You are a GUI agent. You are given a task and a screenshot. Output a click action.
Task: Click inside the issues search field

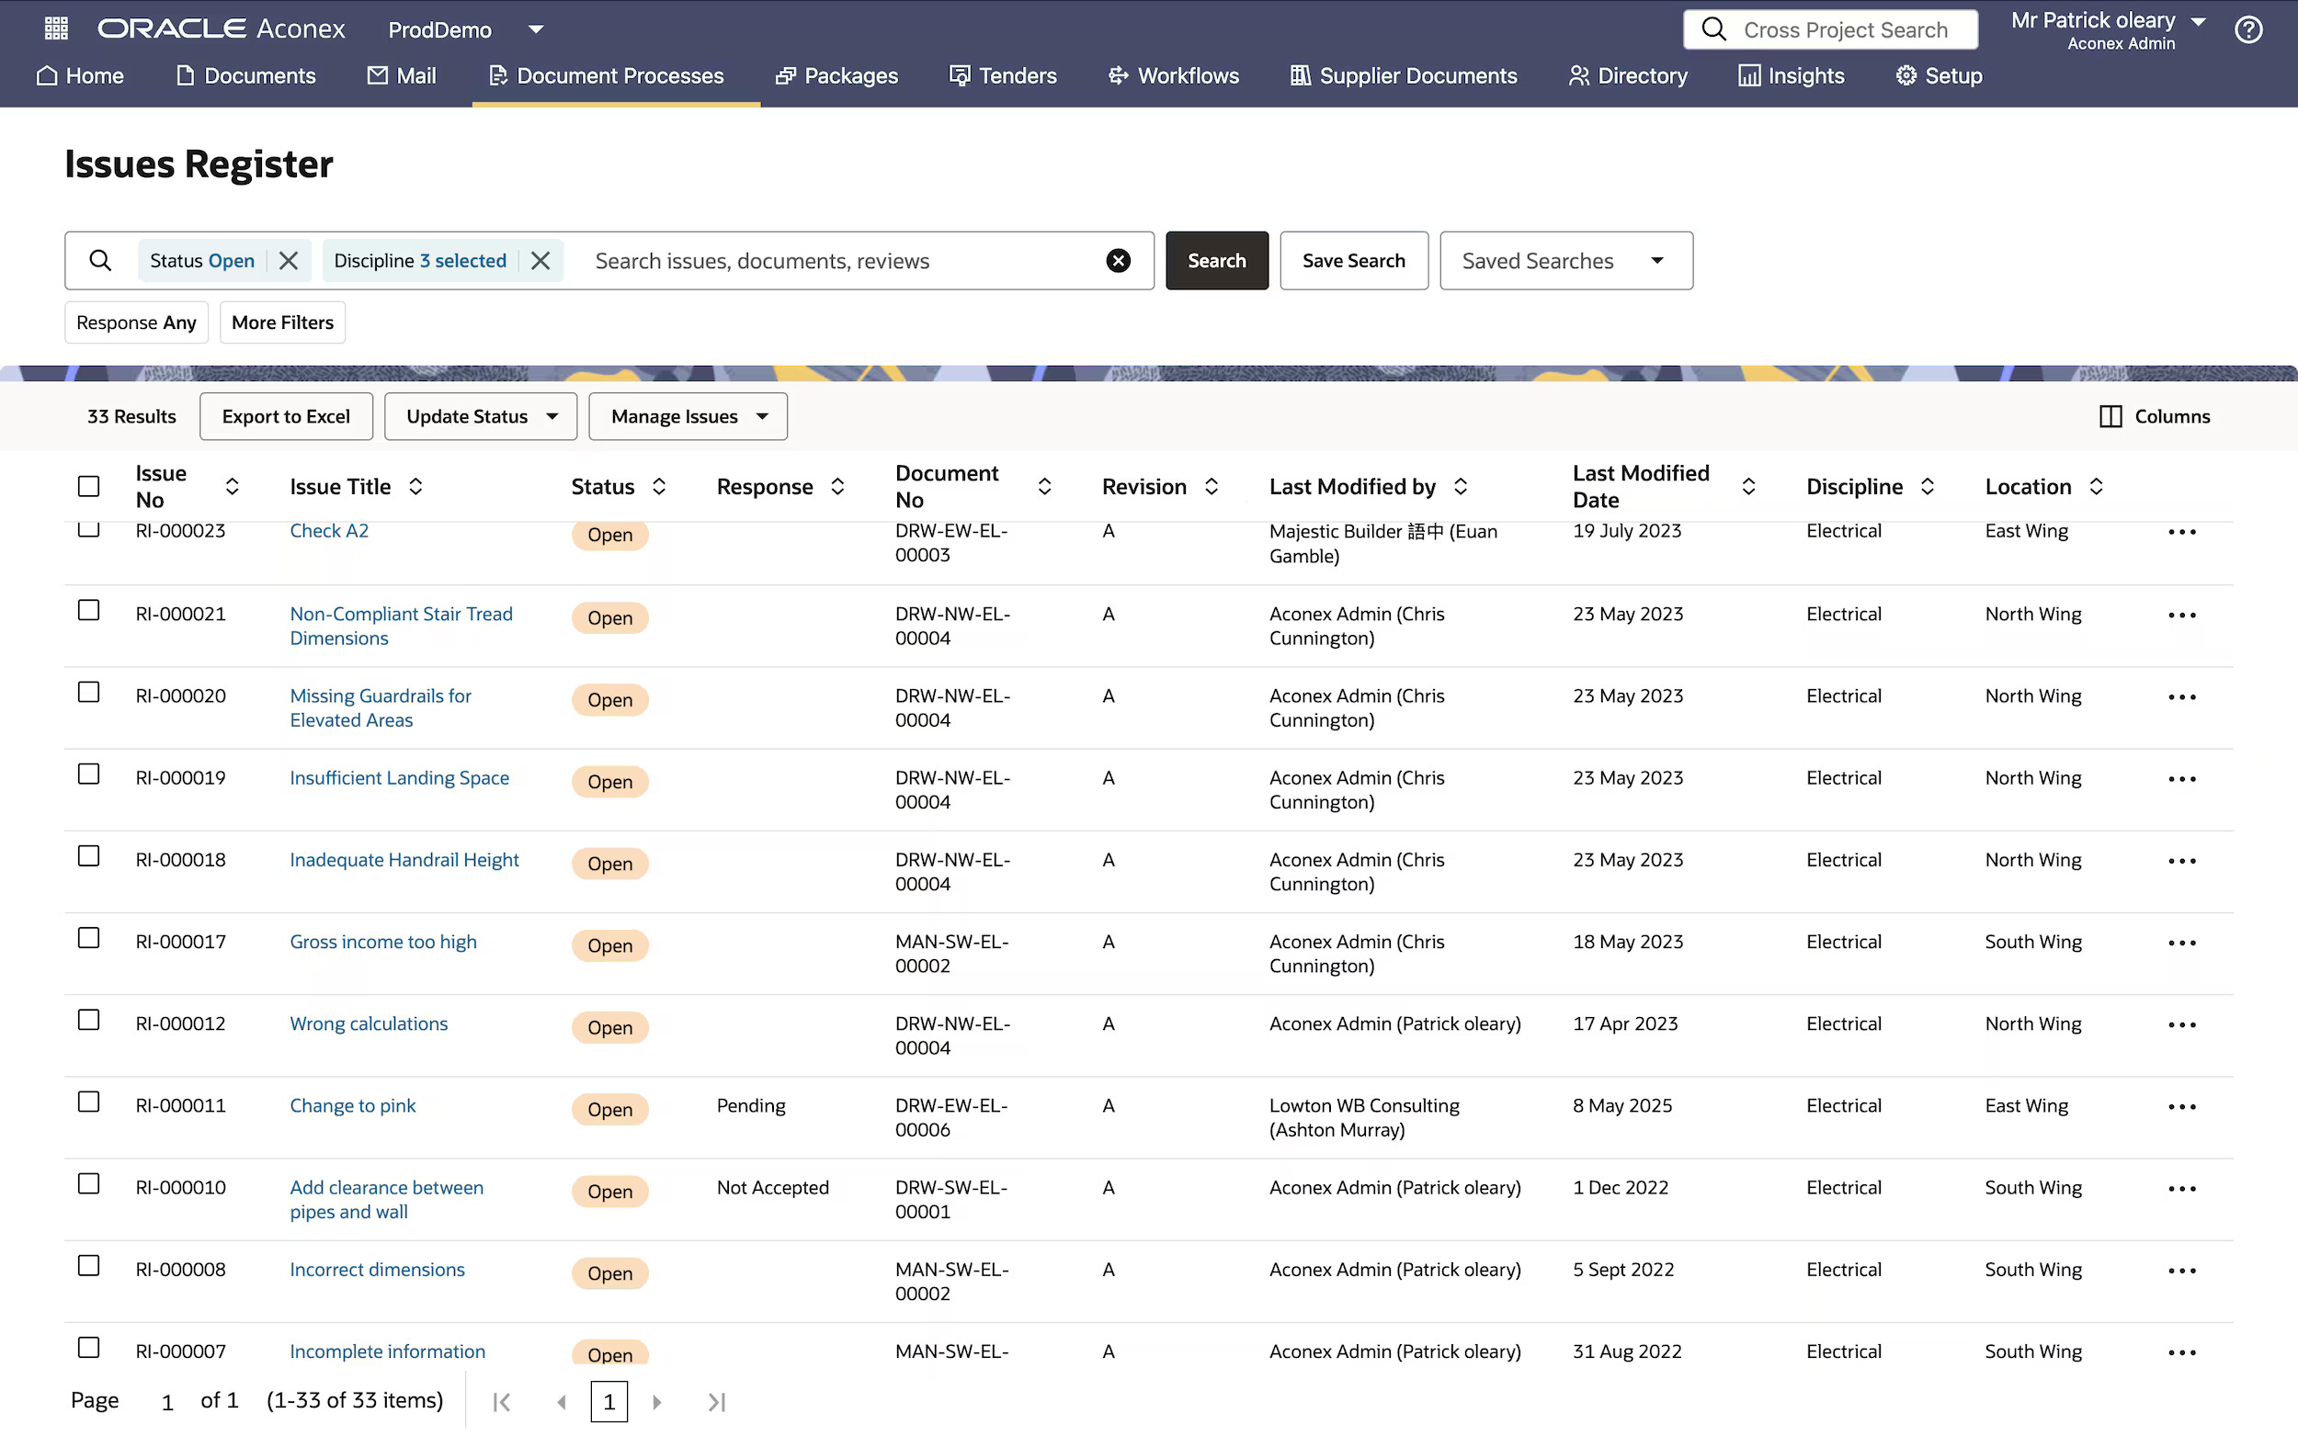(846, 260)
